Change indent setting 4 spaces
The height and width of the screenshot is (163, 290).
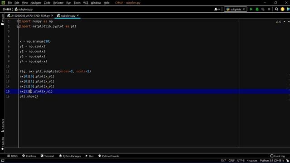point(252,161)
